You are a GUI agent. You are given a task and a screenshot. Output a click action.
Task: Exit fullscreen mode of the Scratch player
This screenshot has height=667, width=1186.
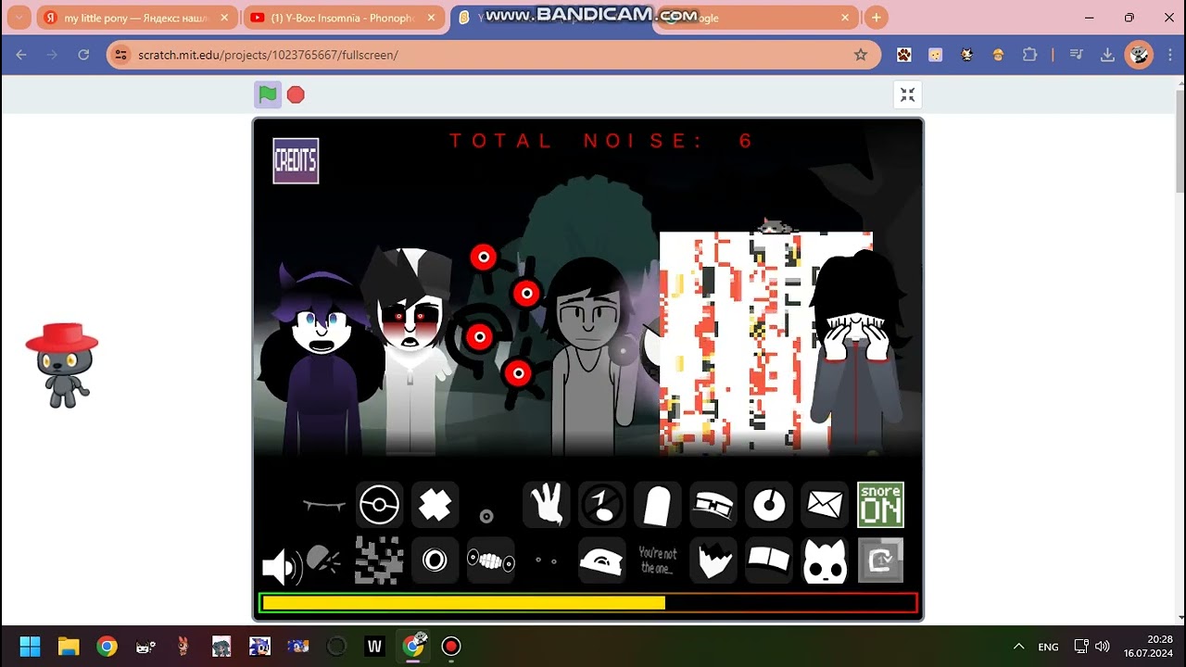[x=907, y=94]
